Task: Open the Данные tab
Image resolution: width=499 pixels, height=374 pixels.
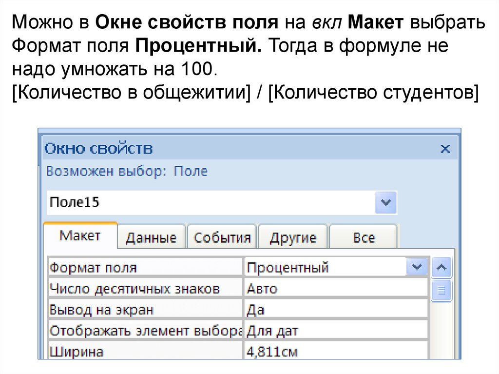Action: click(x=151, y=238)
